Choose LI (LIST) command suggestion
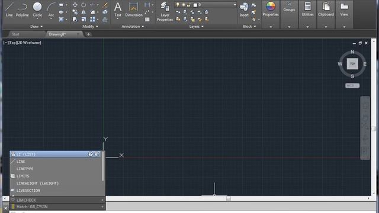This screenshot has width=379, height=213. coord(56,154)
